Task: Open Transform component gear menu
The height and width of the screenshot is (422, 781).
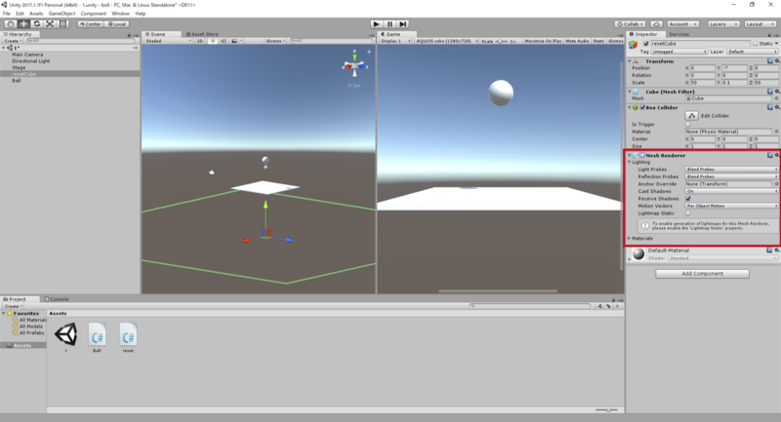Action: (x=777, y=61)
